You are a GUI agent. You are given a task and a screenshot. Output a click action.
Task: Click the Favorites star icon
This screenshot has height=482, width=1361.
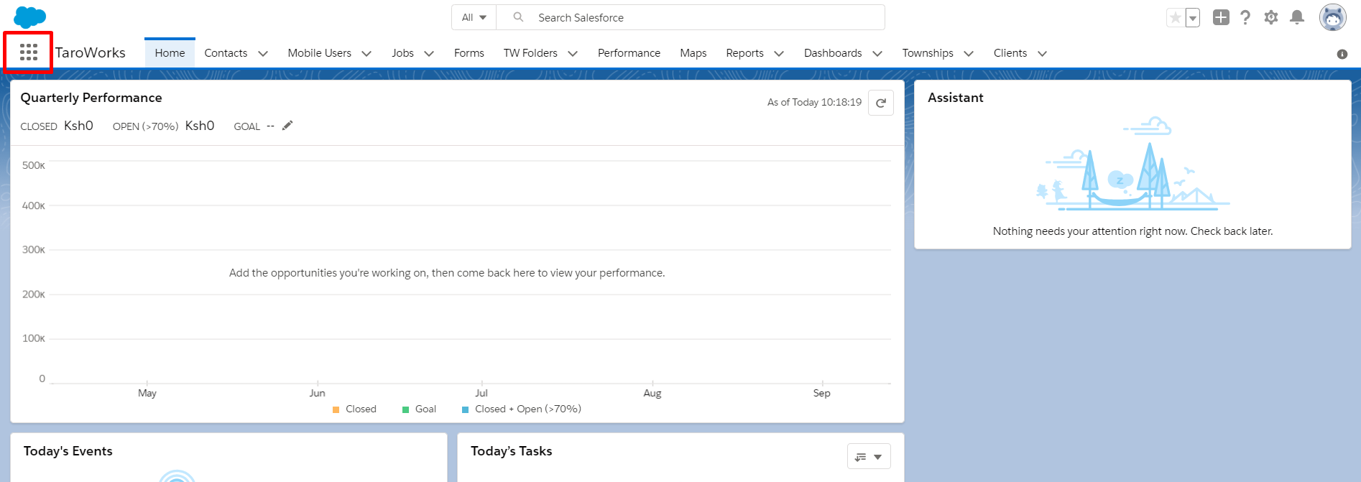click(1175, 18)
